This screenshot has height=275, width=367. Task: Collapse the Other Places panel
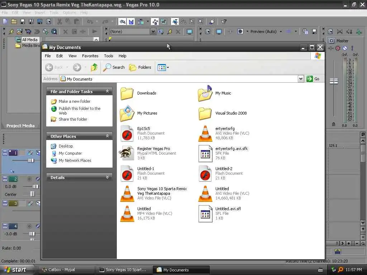pyautogui.click(x=107, y=136)
